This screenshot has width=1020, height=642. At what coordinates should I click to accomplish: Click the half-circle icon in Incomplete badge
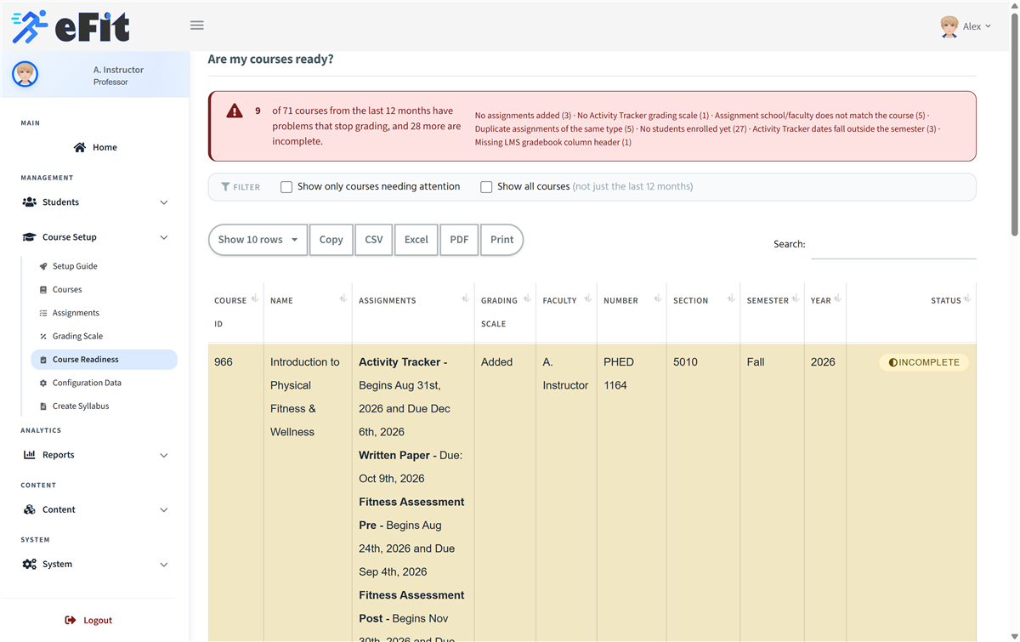pos(893,362)
